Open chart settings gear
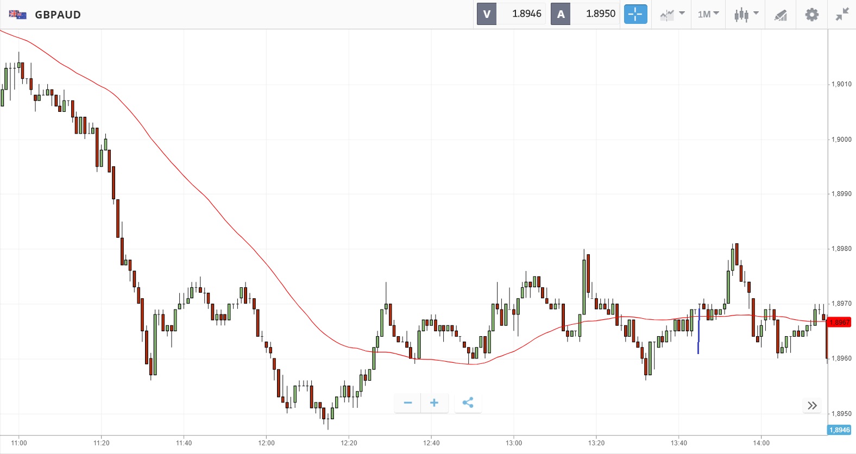Viewport: 856px width, 454px height. point(811,14)
